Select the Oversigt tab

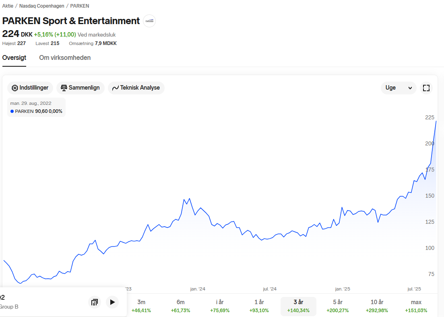pyautogui.click(x=14, y=57)
